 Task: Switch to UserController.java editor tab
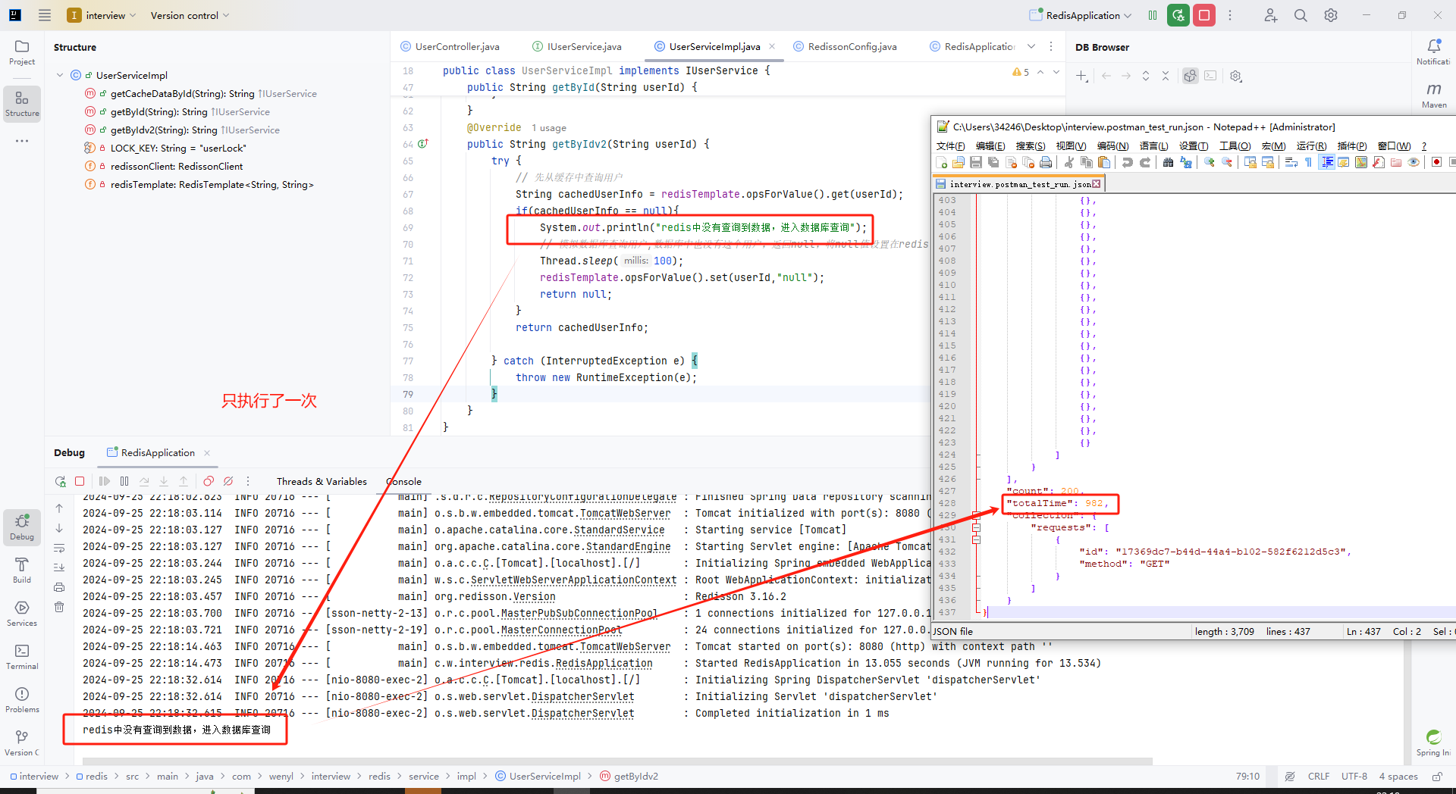[x=450, y=46]
